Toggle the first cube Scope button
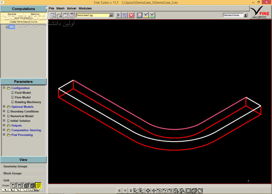The image size is (272, 194). (14, 186)
